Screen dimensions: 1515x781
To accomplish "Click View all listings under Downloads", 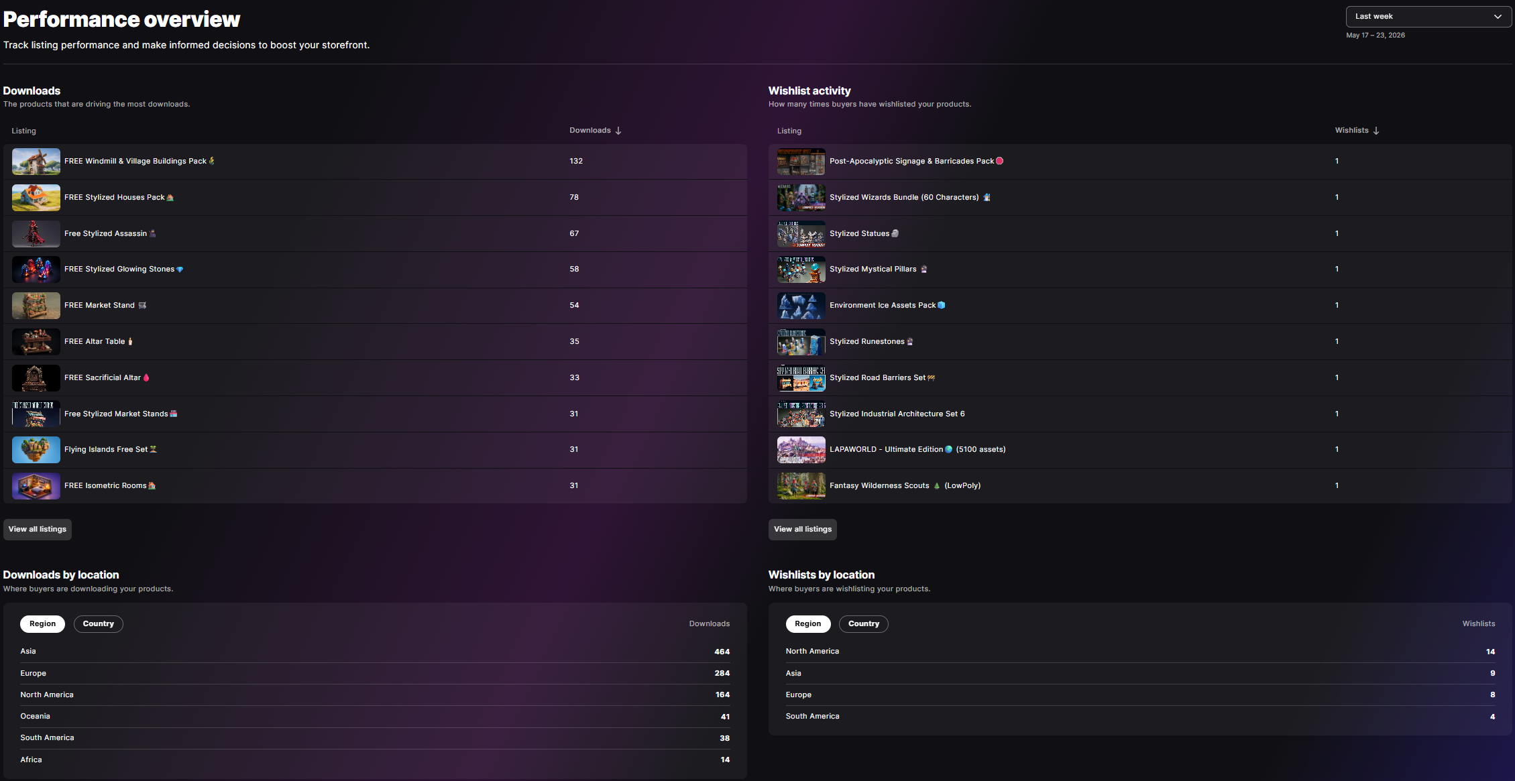I will click(x=38, y=530).
